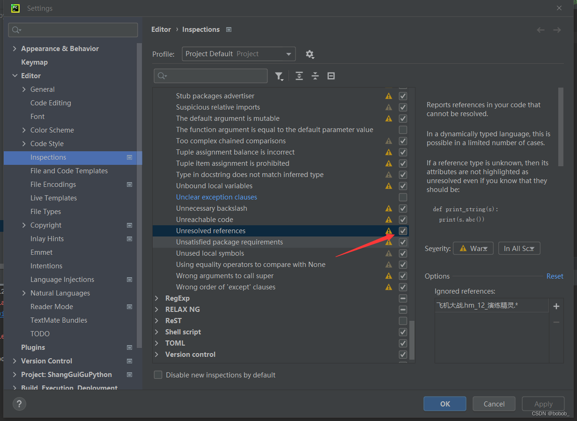The image size is (577, 421).
Task: Click warning icon on Wrong arguments to call super
Action: (x=389, y=276)
